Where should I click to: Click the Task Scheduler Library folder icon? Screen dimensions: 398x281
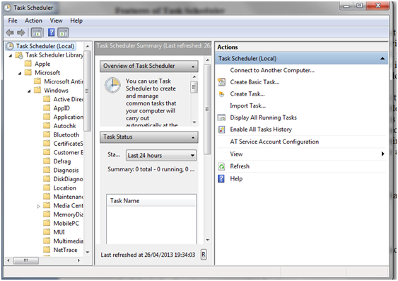point(19,55)
